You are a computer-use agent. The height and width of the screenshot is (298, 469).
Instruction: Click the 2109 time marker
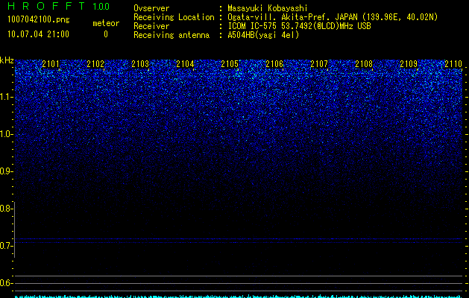click(409, 63)
